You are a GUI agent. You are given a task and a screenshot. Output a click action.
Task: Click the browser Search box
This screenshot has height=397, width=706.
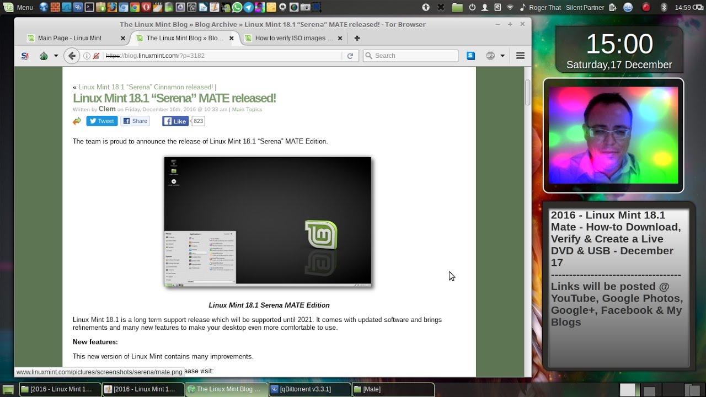[x=410, y=56]
